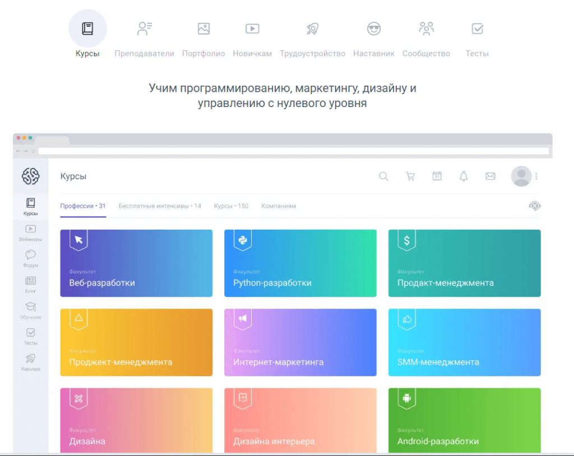Open Обучение from the sidebar
Image resolution: width=574 pixels, height=456 pixels.
click(31, 309)
